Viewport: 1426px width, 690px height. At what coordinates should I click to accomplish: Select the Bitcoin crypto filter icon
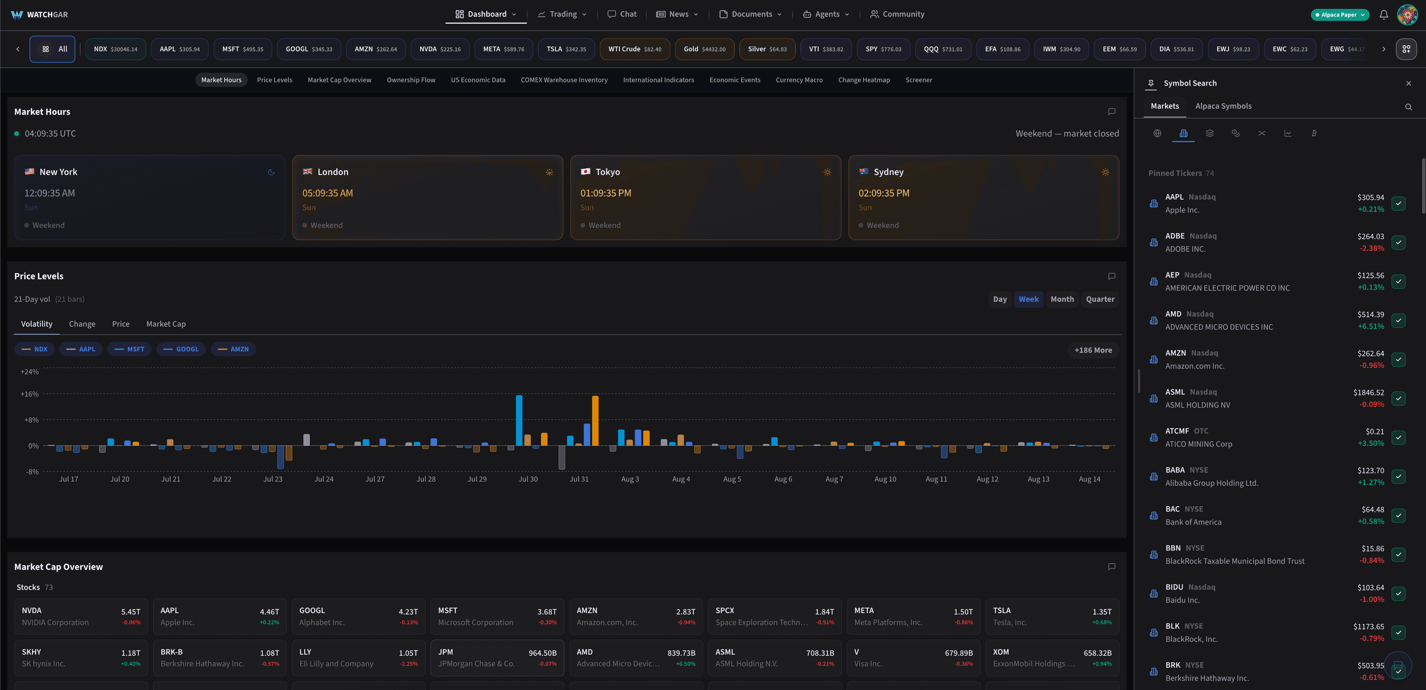1314,133
